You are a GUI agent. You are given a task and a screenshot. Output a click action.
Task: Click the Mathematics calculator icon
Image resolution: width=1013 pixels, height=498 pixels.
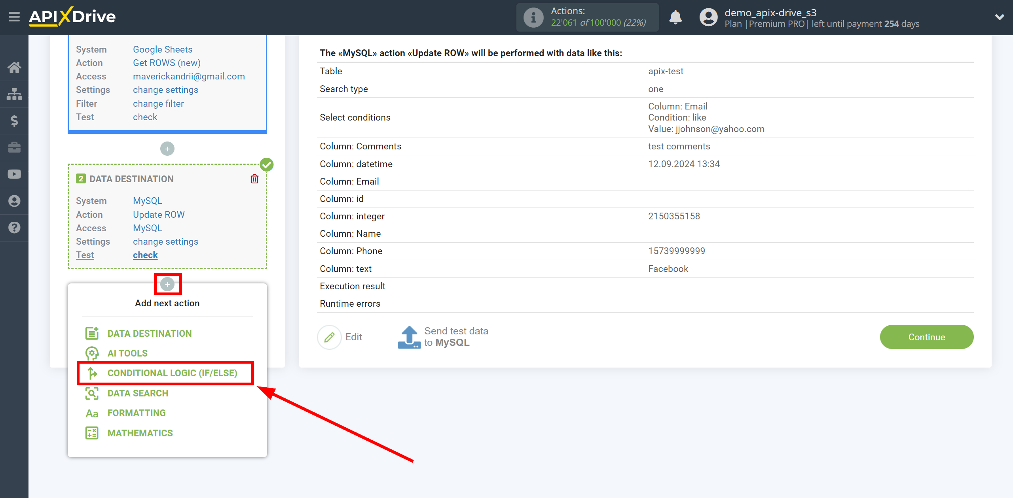pos(92,433)
